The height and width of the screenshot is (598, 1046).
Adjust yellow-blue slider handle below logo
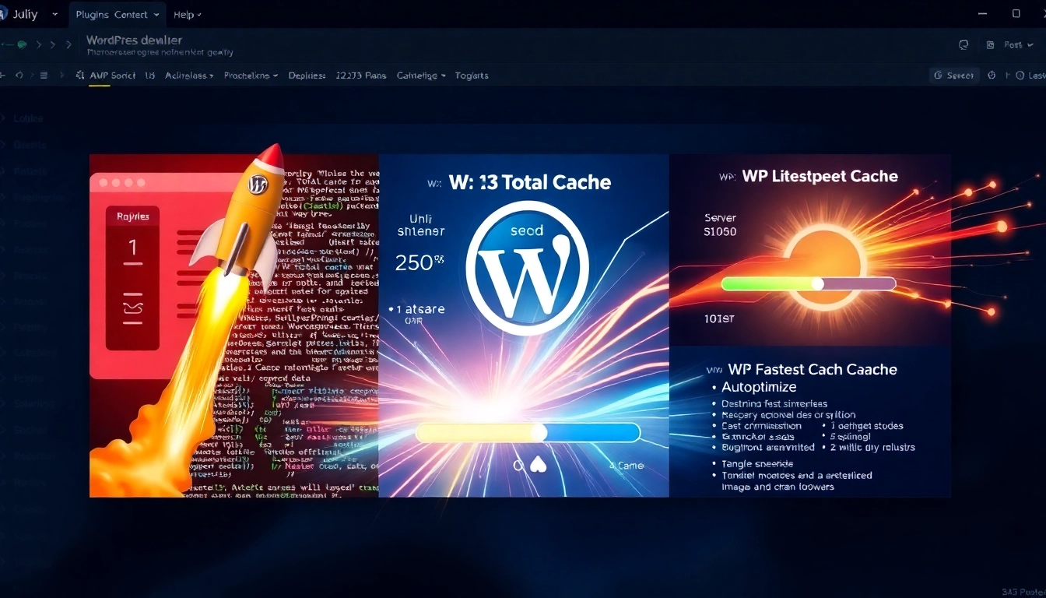[x=539, y=433]
